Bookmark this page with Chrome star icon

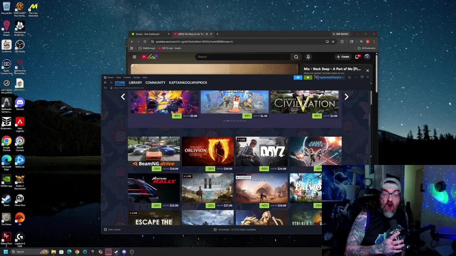[333, 42]
